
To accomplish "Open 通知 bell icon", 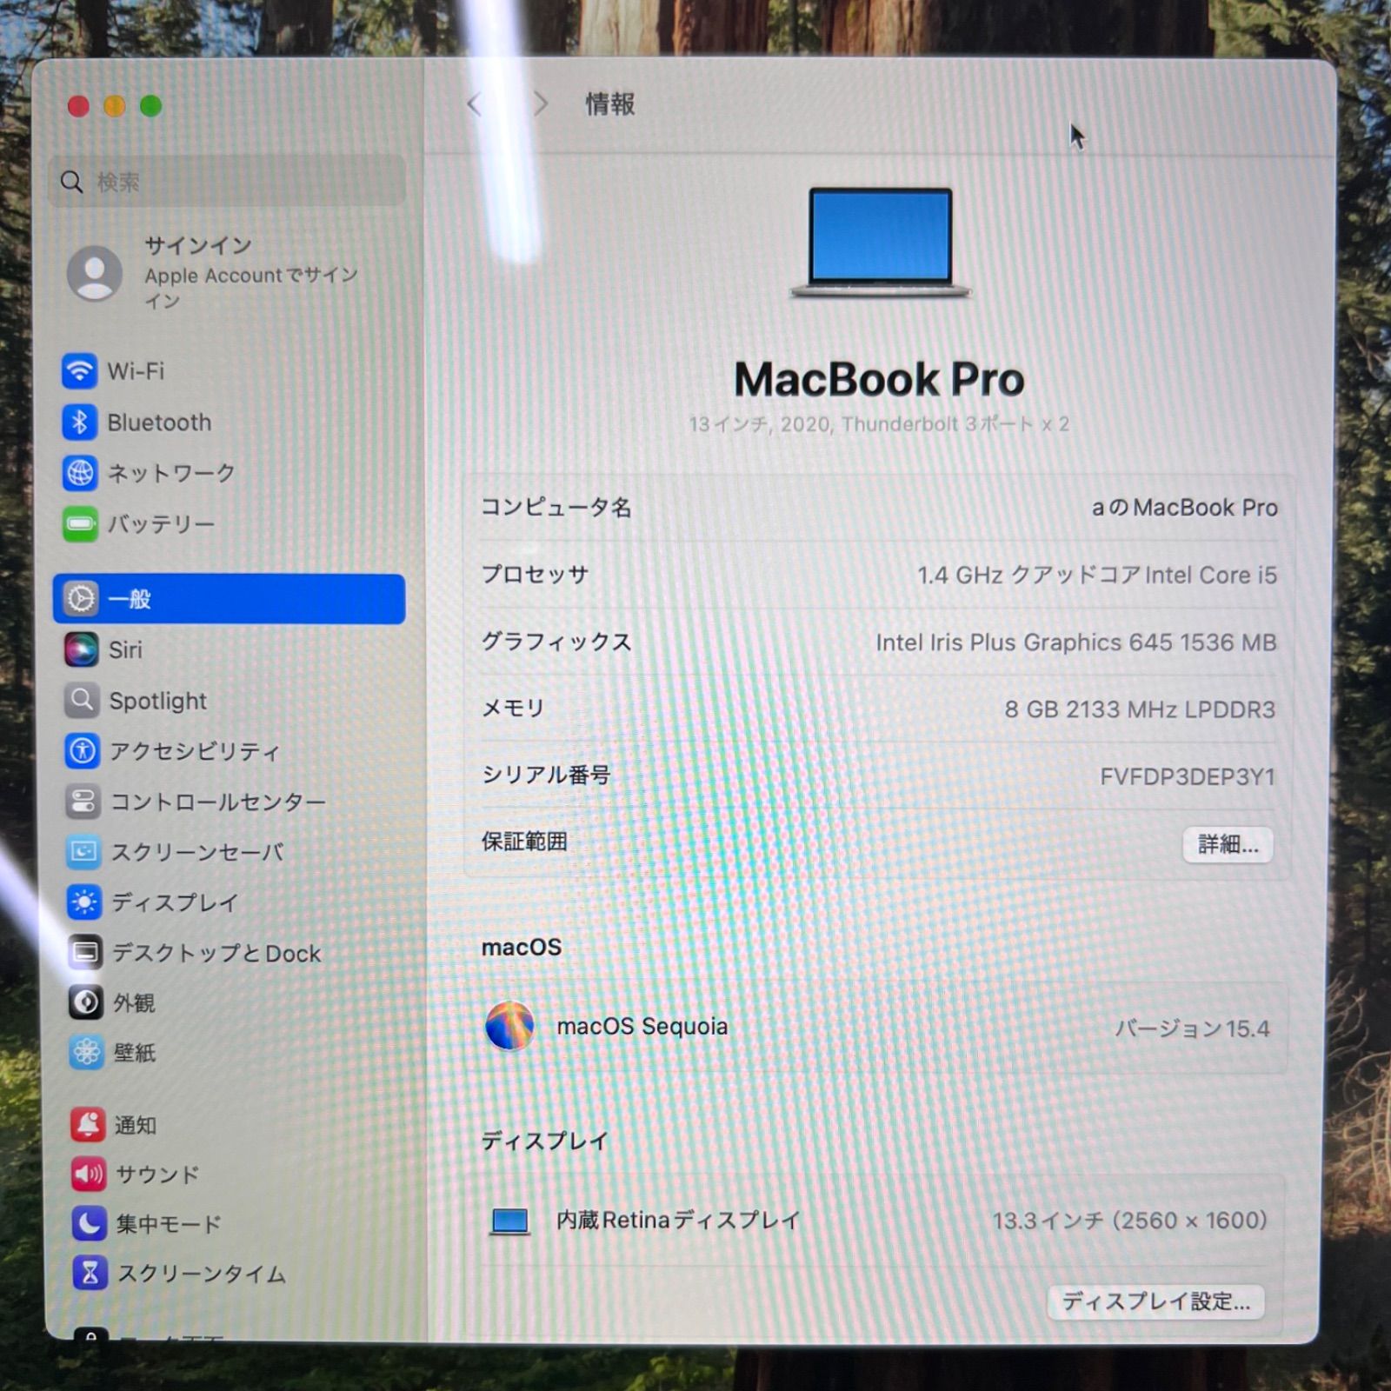I will point(88,1125).
